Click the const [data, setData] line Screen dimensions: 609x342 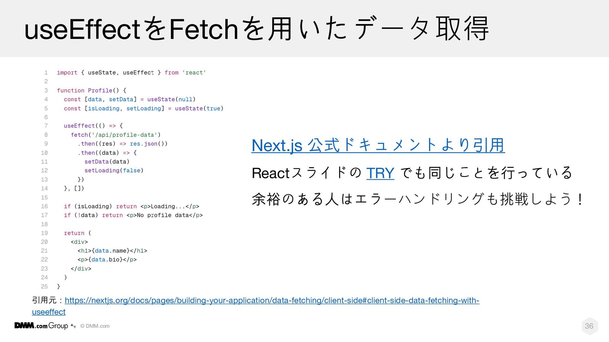pos(130,99)
